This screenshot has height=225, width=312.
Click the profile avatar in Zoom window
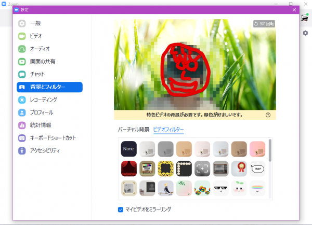(305, 18)
